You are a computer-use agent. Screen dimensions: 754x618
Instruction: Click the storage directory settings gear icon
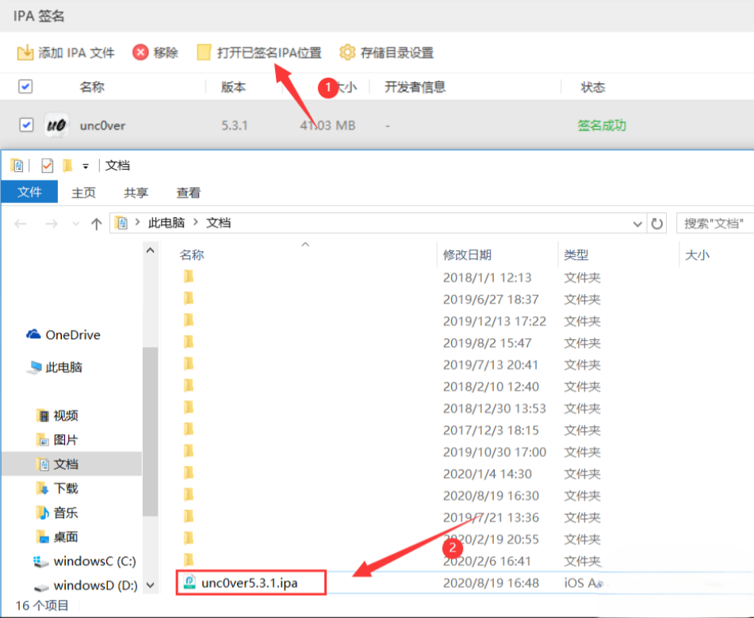tap(347, 52)
